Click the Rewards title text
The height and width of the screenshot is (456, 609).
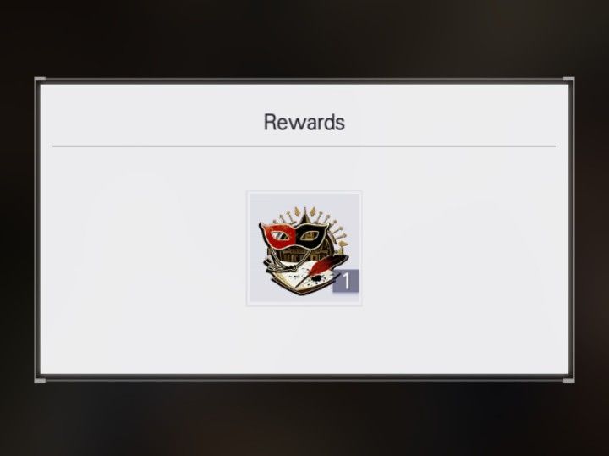coord(304,122)
